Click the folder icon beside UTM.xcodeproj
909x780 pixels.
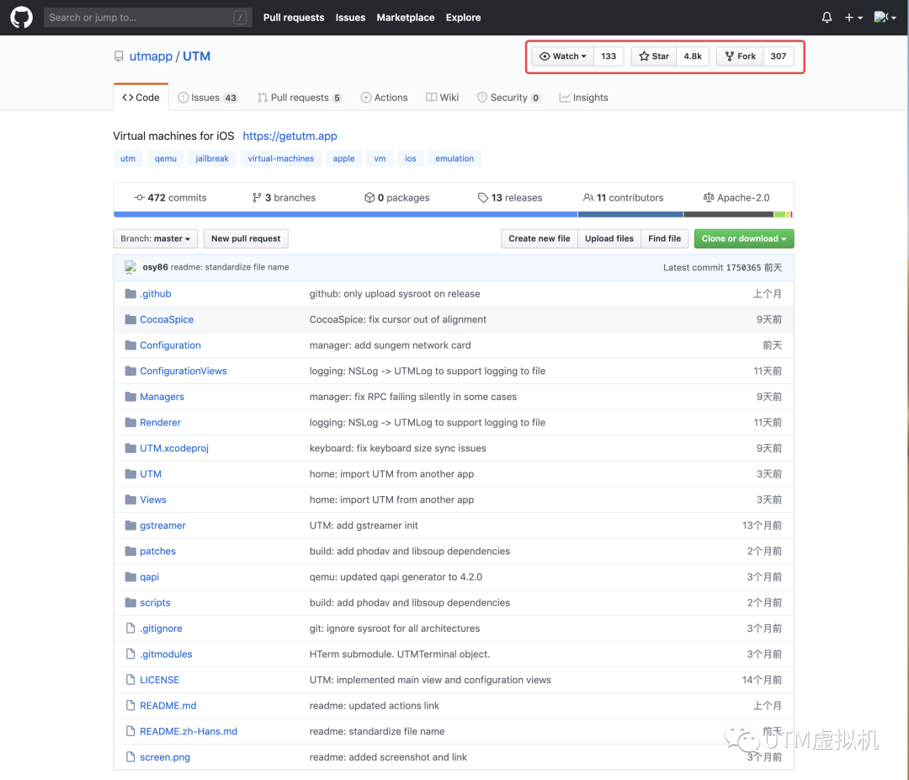pyautogui.click(x=130, y=448)
